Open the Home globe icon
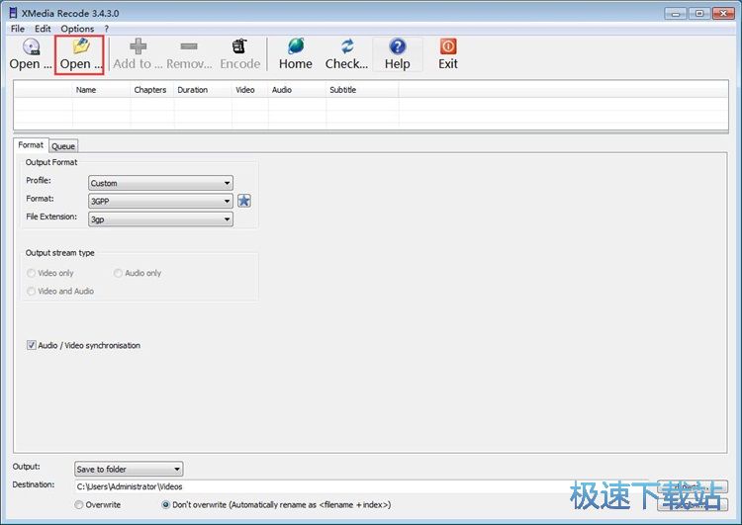Screen dimensions: 742x525 pos(295,47)
